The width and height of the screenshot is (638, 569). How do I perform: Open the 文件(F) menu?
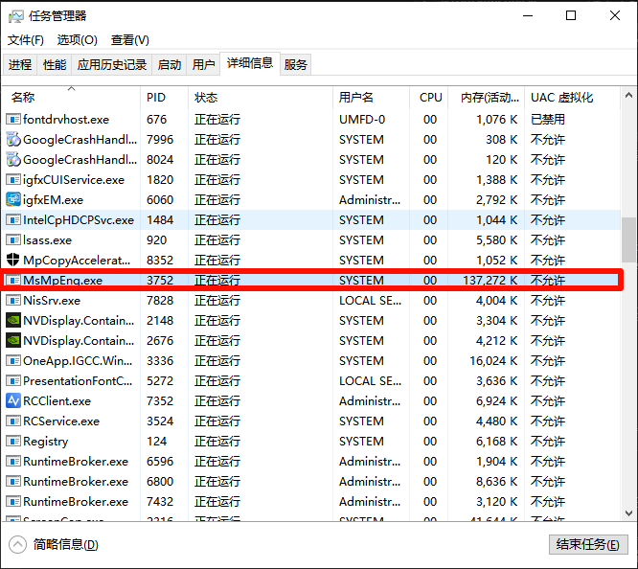point(26,40)
